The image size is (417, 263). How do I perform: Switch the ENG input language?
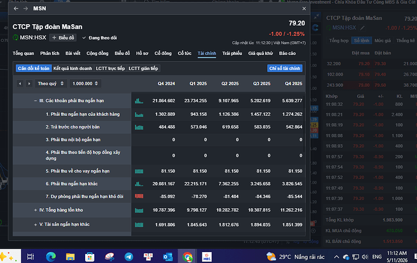click(377, 256)
